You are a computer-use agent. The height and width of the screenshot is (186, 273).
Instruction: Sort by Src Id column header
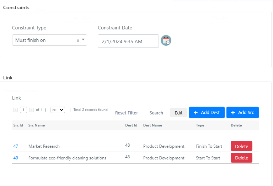point(18,125)
